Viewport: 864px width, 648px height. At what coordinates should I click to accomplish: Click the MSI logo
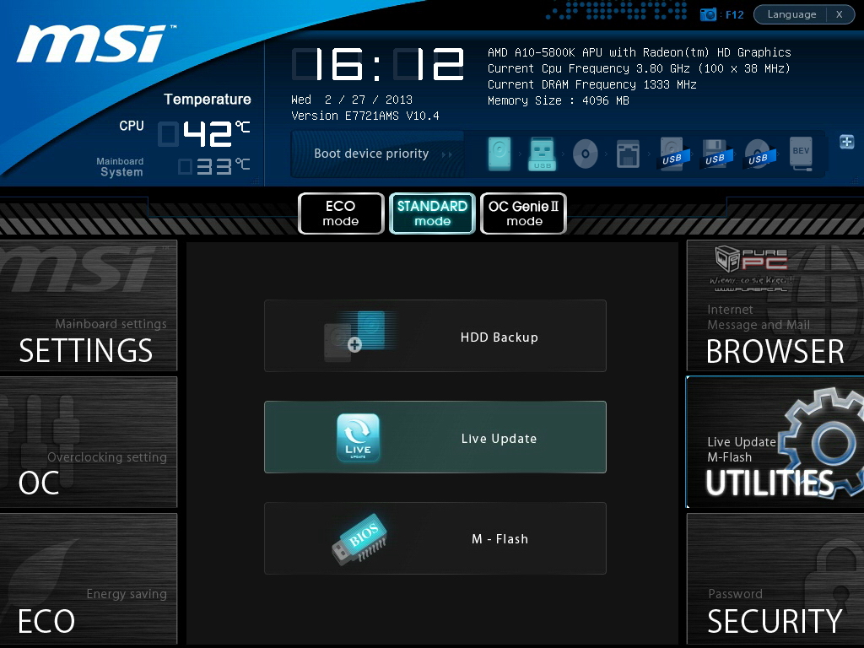pos(94,44)
